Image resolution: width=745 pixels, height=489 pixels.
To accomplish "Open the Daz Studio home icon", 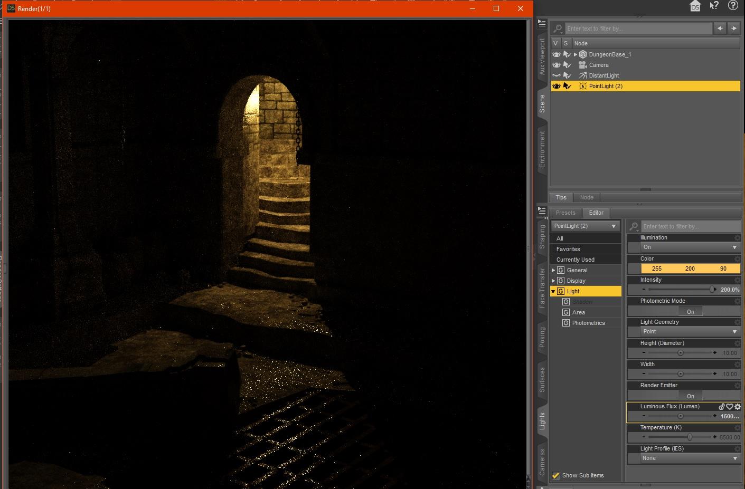I will pos(695,6).
